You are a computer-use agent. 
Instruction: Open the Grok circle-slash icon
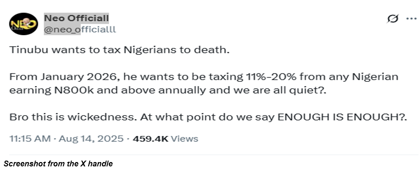click(x=393, y=18)
